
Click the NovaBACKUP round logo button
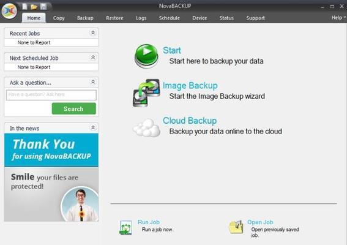[x=9, y=11]
